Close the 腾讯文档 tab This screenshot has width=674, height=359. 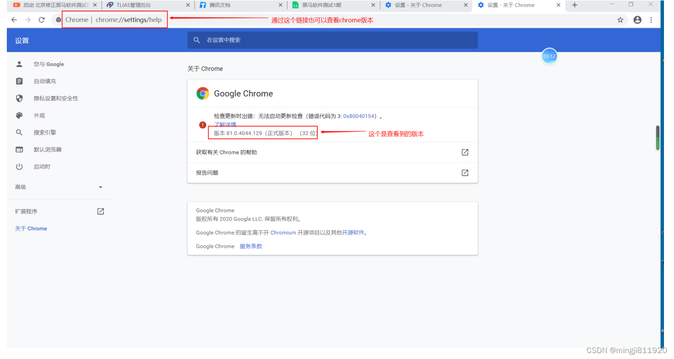coord(280,5)
